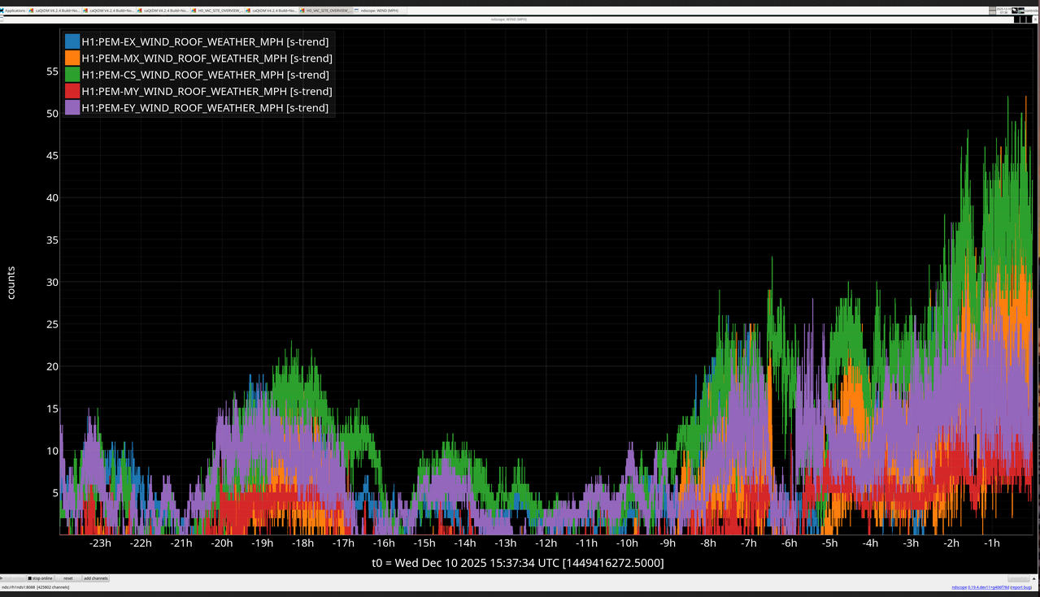Switch to the ndscope: WIND (MPH) taskbar window
1040x597 pixels.
pos(379,11)
